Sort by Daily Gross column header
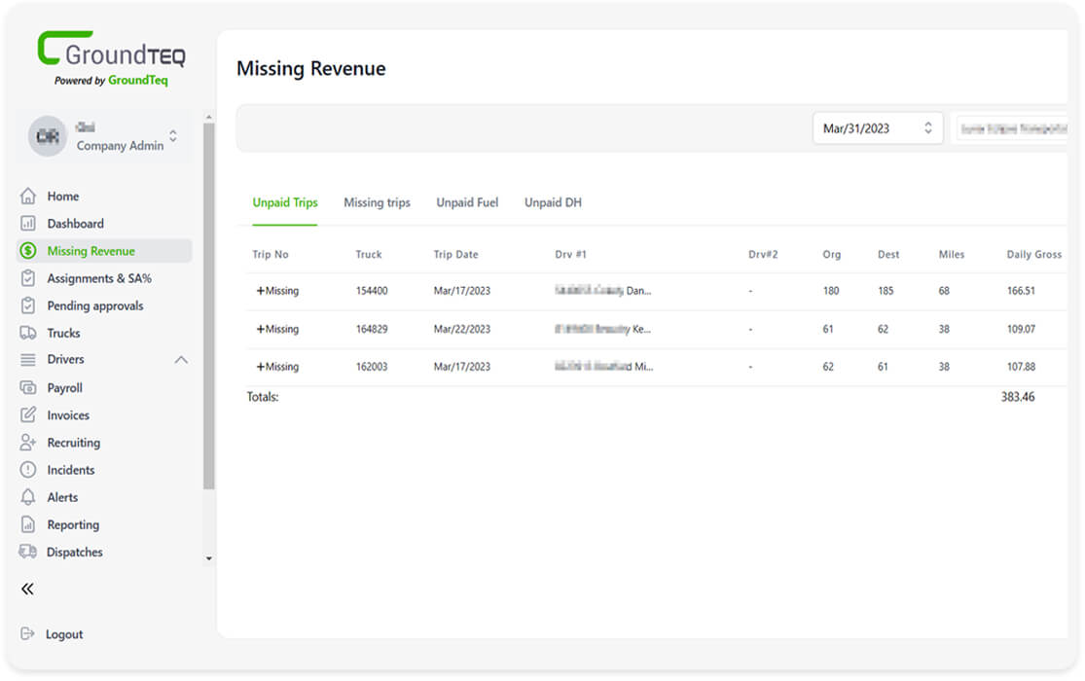This screenshot has height=681, width=1085. point(1033,255)
